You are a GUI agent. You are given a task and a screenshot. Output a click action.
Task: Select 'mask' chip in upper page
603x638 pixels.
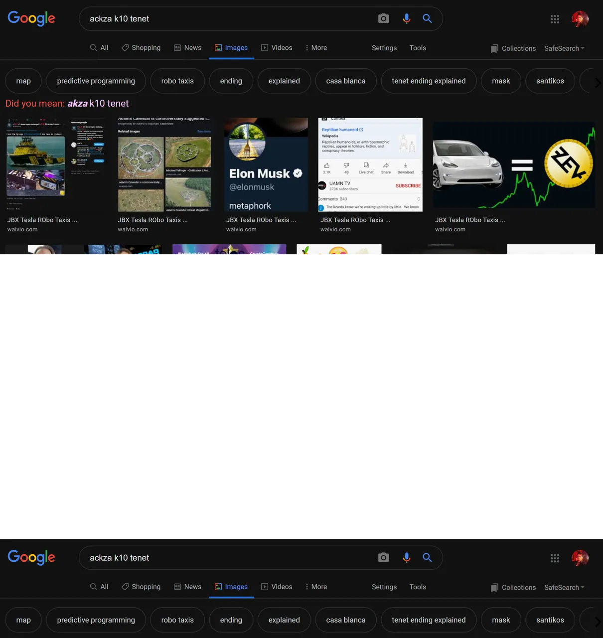coord(501,81)
